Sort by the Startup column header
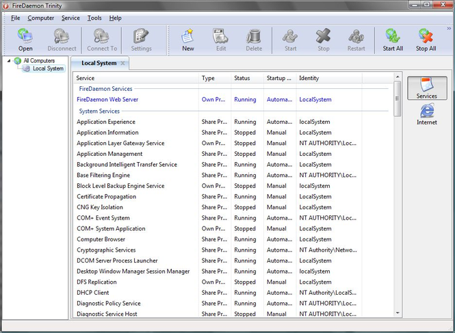Image resolution: width=455 pixels, height=333 pixels. (280, 78)
